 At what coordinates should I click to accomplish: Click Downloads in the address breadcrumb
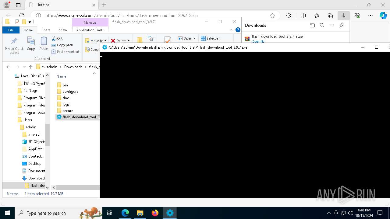pos(73,67)
